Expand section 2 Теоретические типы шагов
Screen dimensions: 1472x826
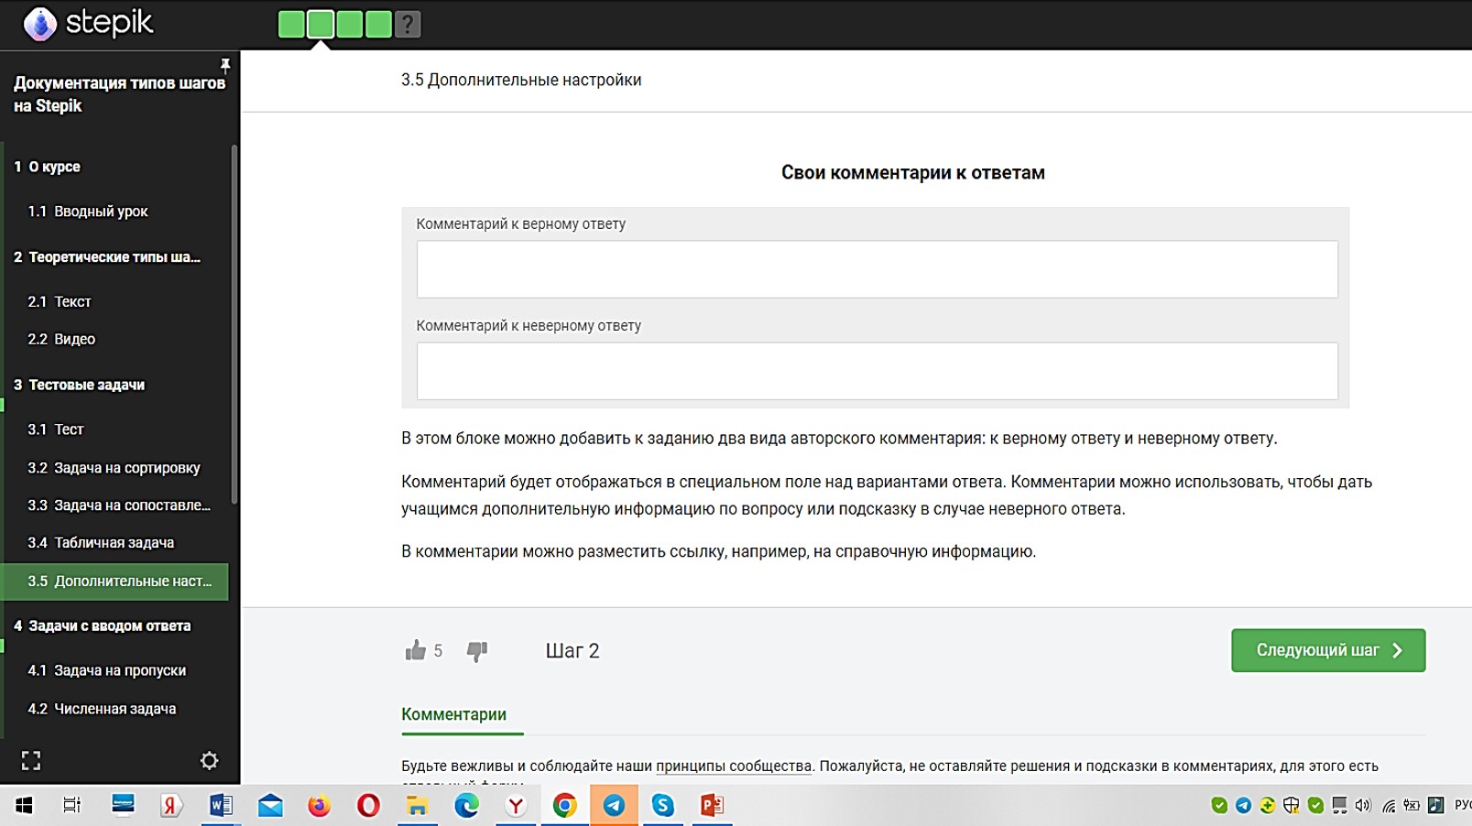pos(110,257)
